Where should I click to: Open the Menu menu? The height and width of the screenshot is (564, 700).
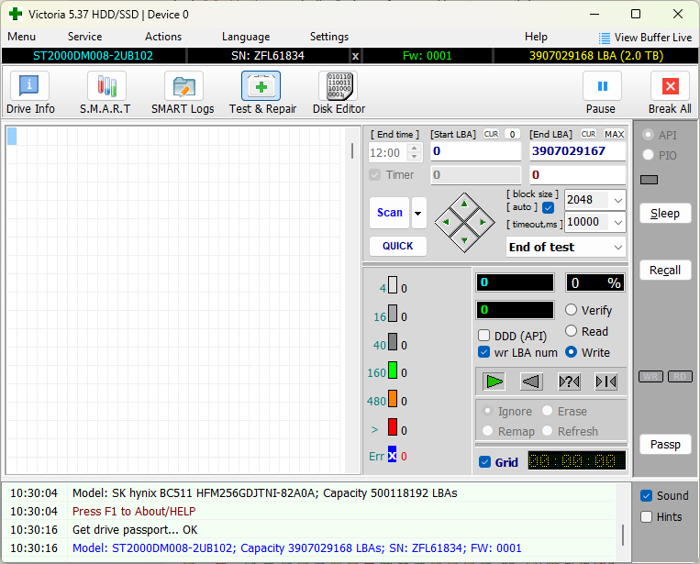(21, 37)
